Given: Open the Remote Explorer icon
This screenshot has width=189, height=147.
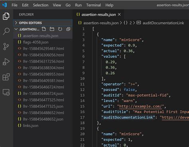Looking at the screenshot, I should point(6,92).
